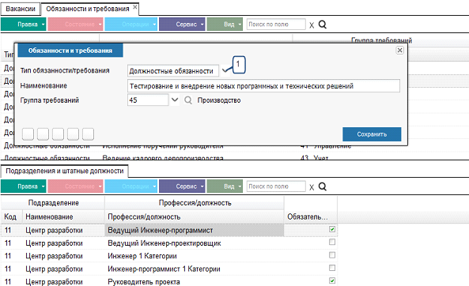Screen dimensions: 469x286
Task: Click Подразделение group column header
Action: pos(53,203)
